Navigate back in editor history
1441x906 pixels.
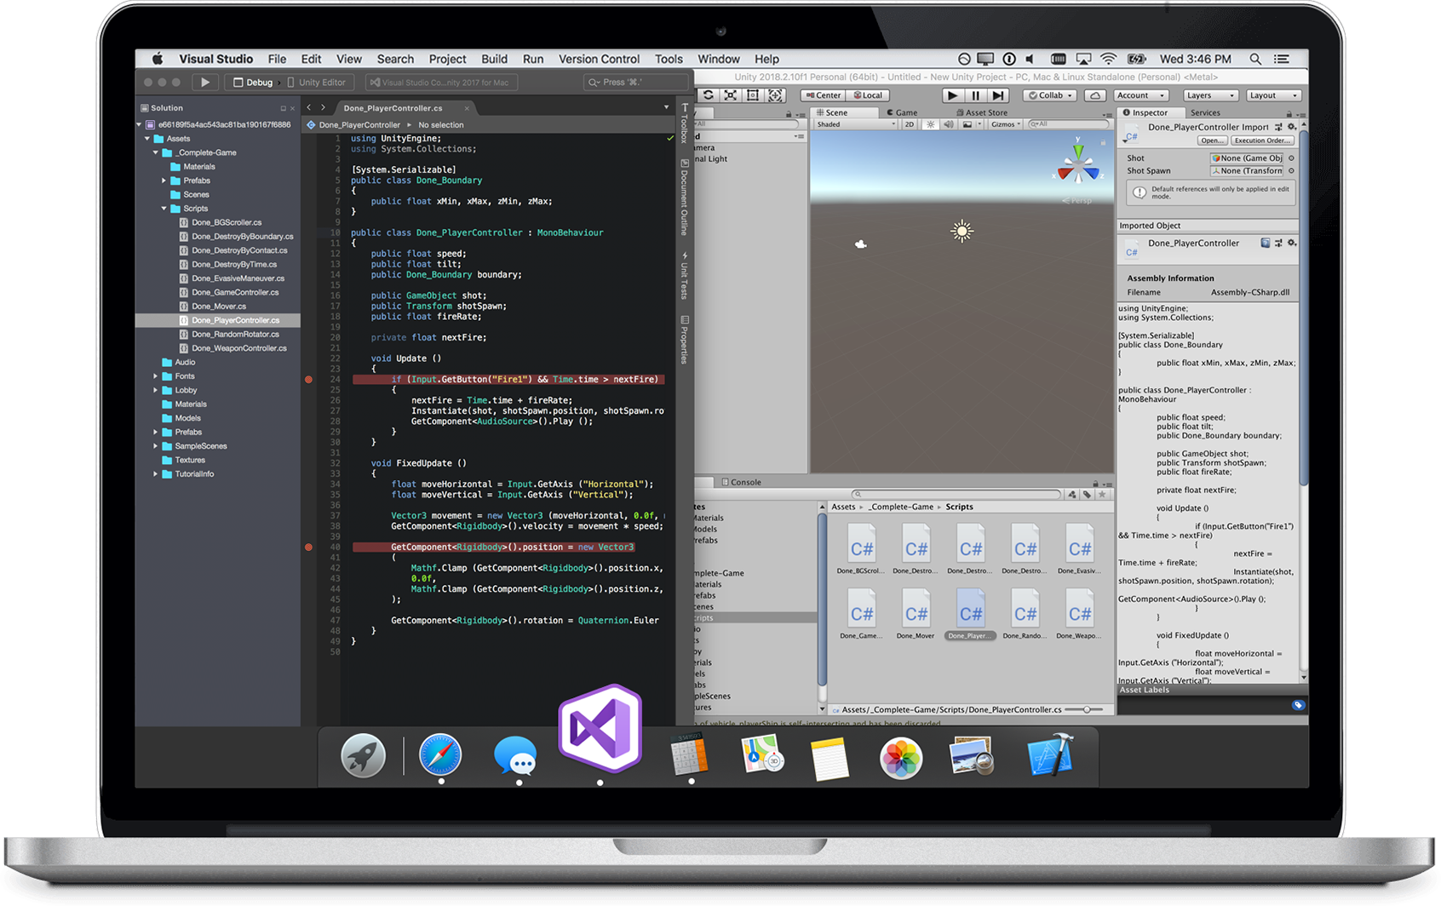(309, 108)
